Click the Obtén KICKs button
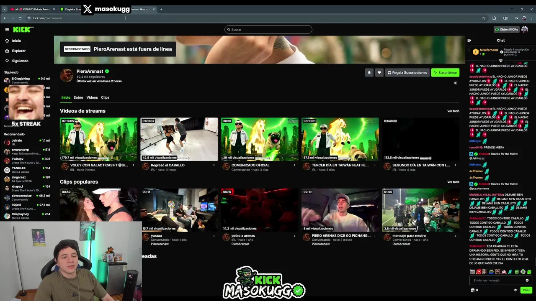 [x=507, y=30]
